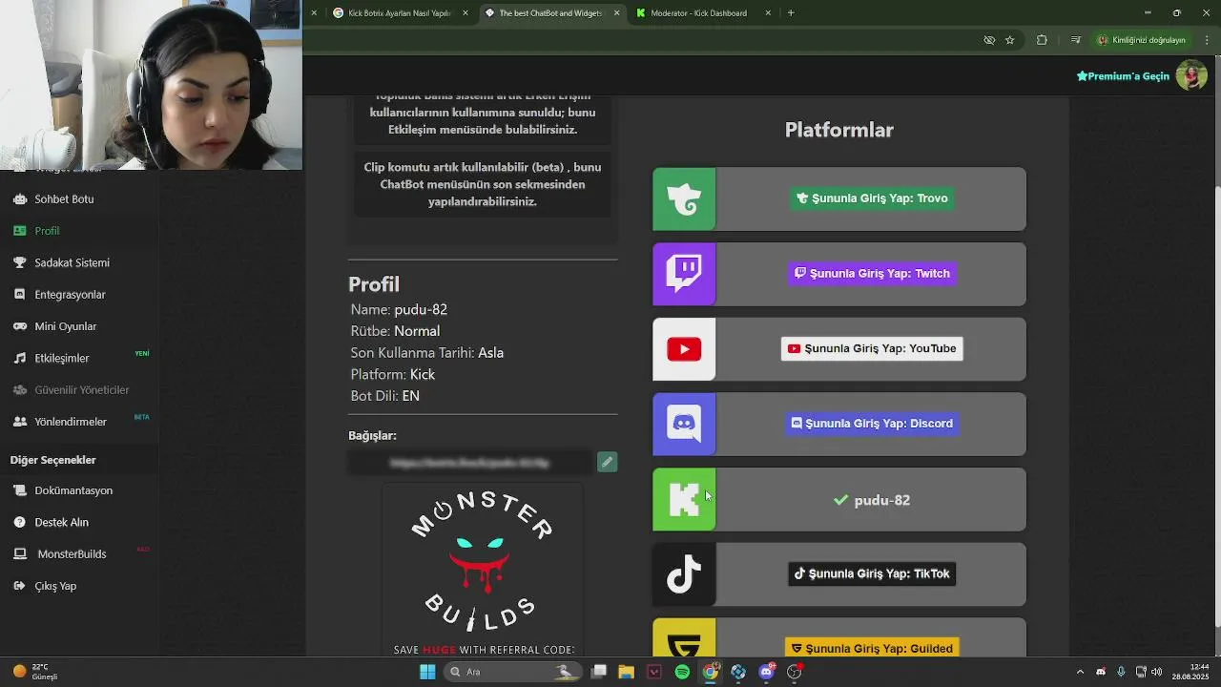1221x687 pixels.
Task: Close the Kick Botrix Ayarları tab
Action: 466,13
